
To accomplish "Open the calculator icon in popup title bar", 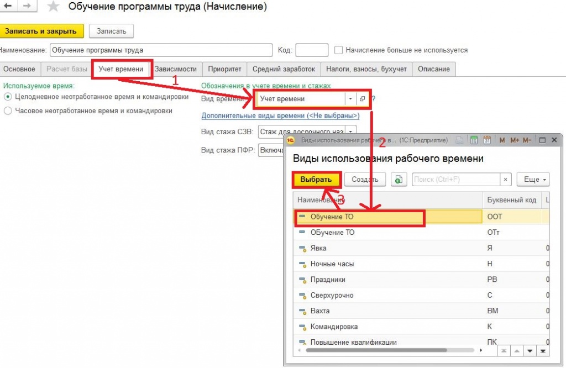I will tap(474, 140).
